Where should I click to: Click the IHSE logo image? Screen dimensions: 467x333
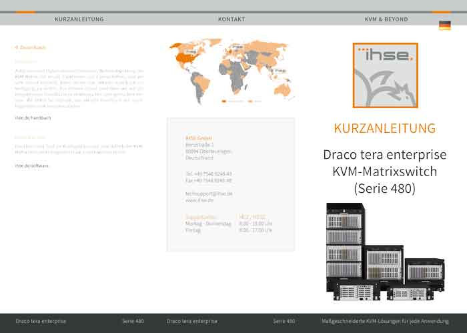coord(385,75)
